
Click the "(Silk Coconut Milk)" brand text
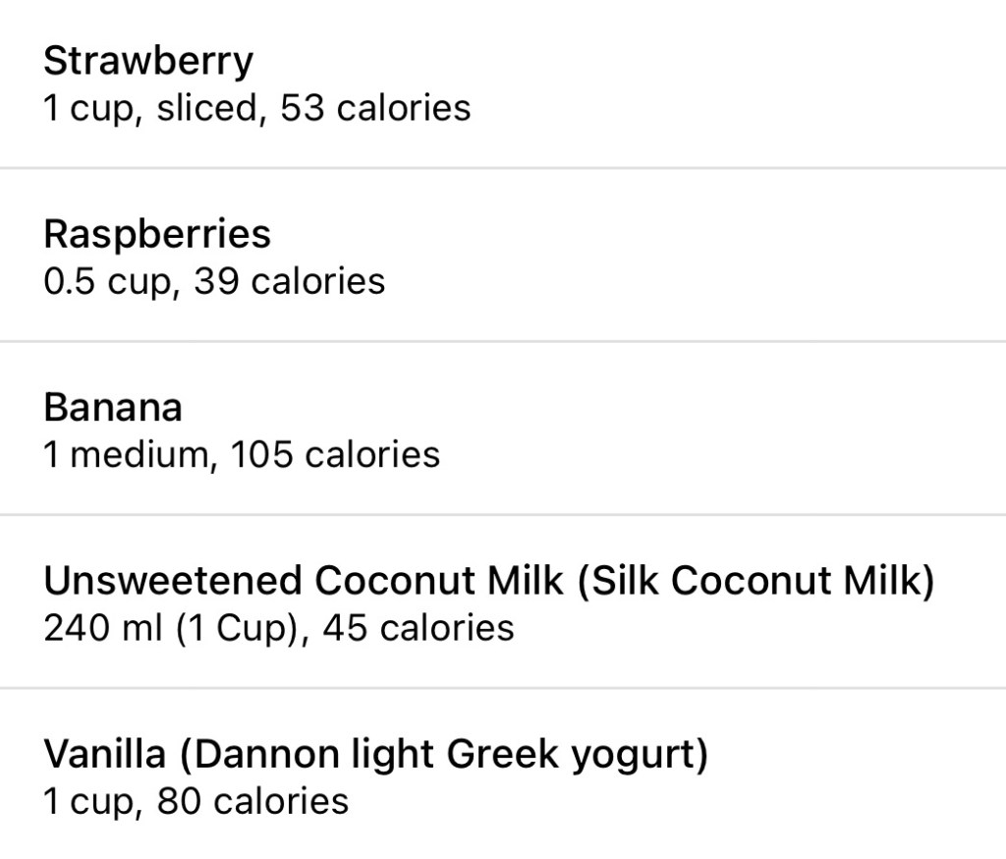click(754, 581)
